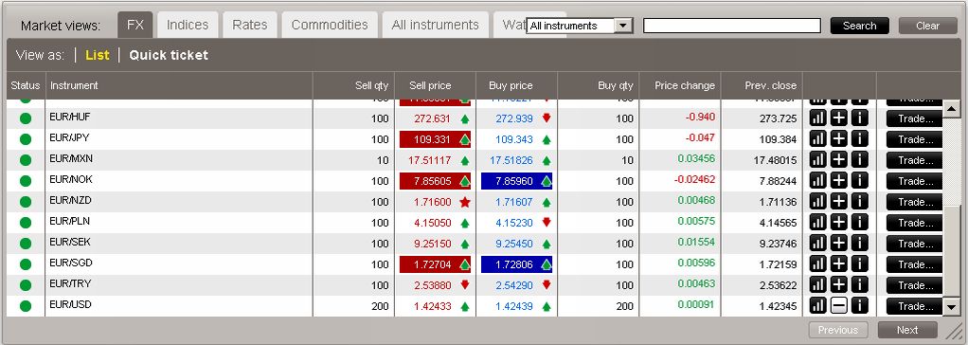Click EUR/HUF price change -0.940
Screen dimensions: 968x345
click(x=700, y=118)
